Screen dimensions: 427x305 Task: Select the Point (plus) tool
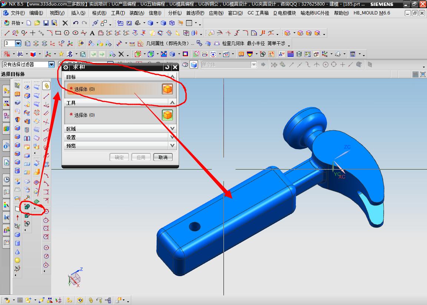[x=32, y=33]
